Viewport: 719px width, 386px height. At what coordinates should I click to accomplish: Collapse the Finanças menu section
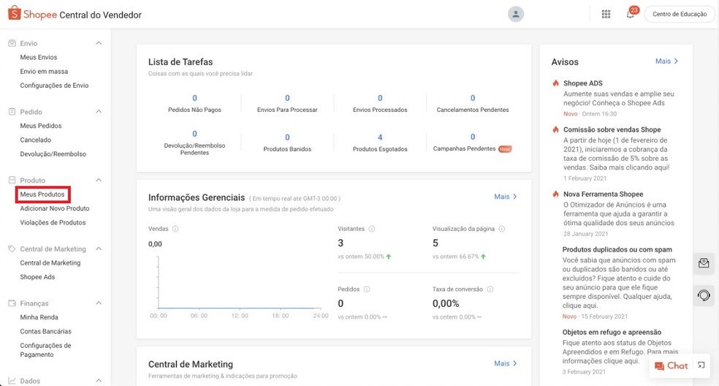[99, 303]
